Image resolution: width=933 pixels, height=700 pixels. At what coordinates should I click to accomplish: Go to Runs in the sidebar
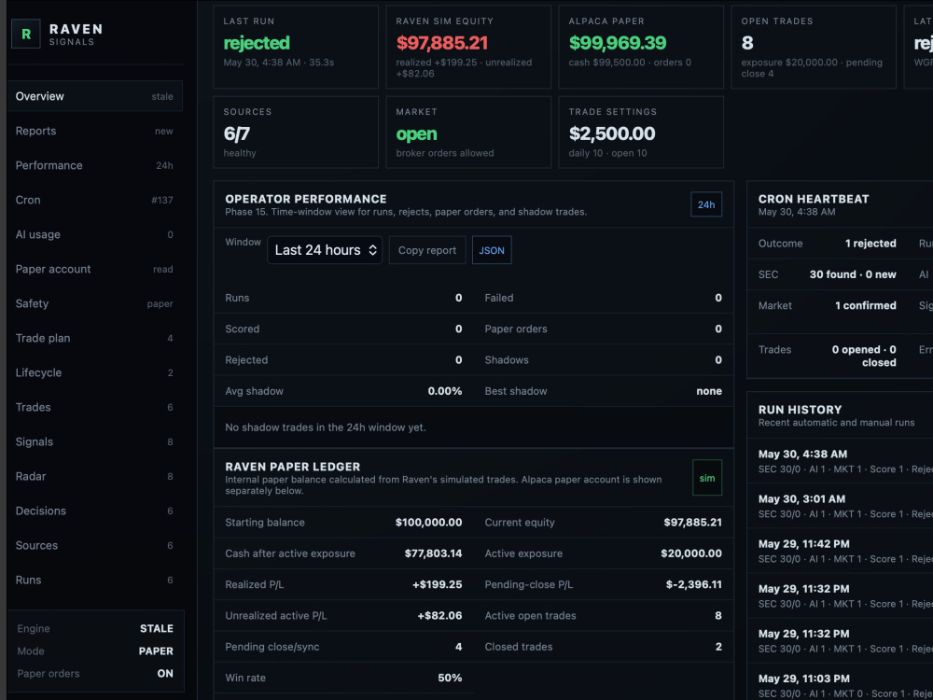[x=94, y=580]
